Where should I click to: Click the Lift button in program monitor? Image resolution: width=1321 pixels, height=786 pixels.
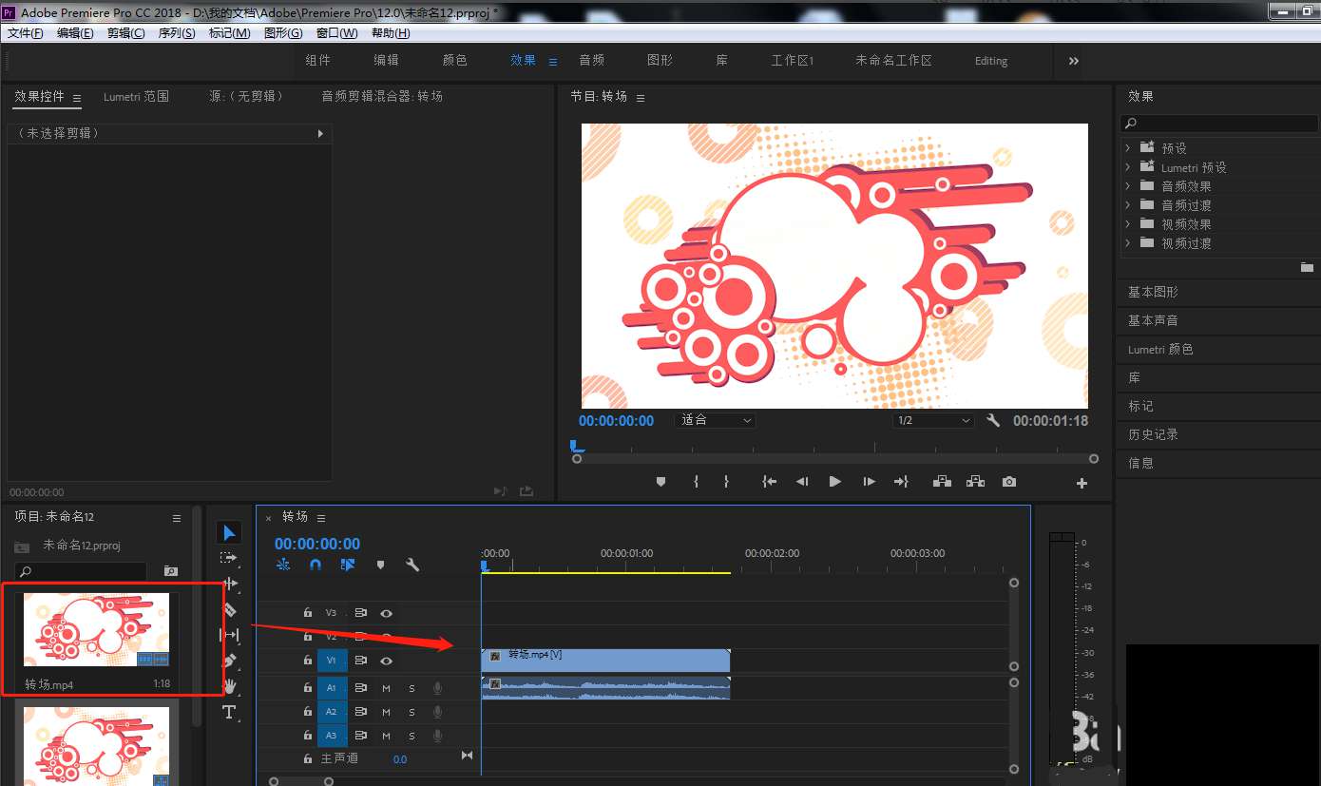(x=942, y=482)
